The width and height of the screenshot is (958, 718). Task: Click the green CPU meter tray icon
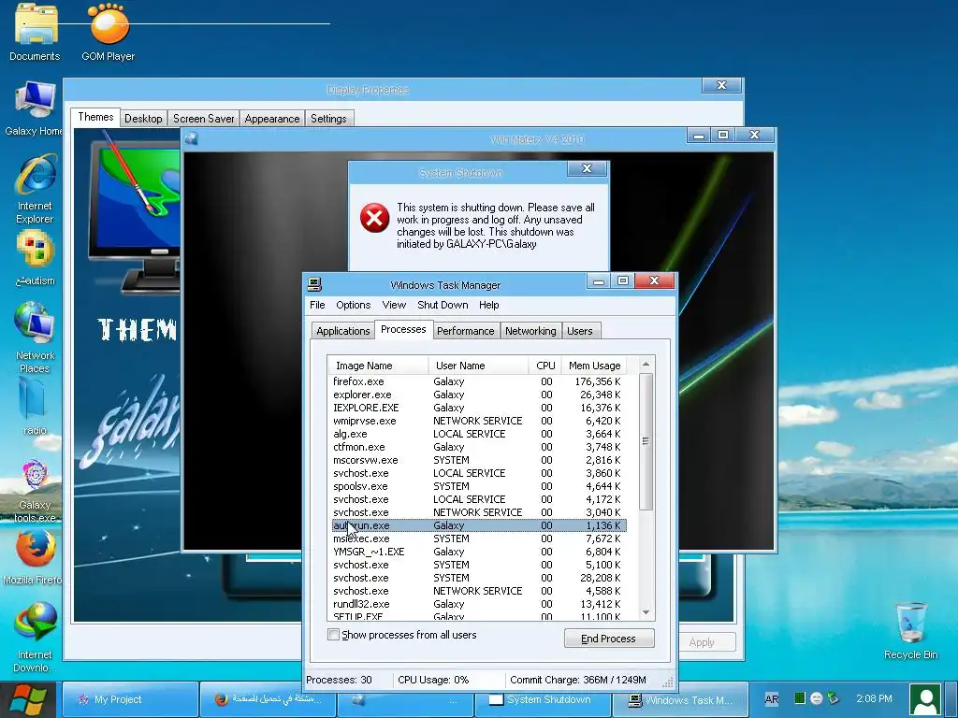coord(799,697)
